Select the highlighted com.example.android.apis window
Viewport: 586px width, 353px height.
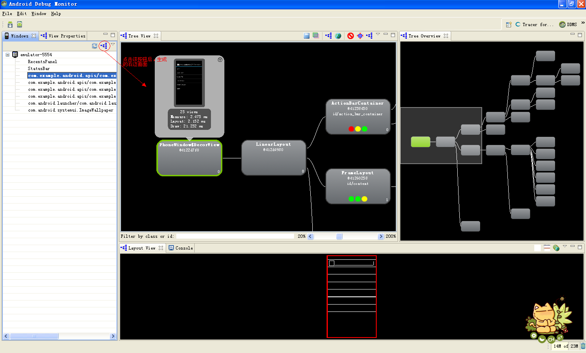click(72, 75)
